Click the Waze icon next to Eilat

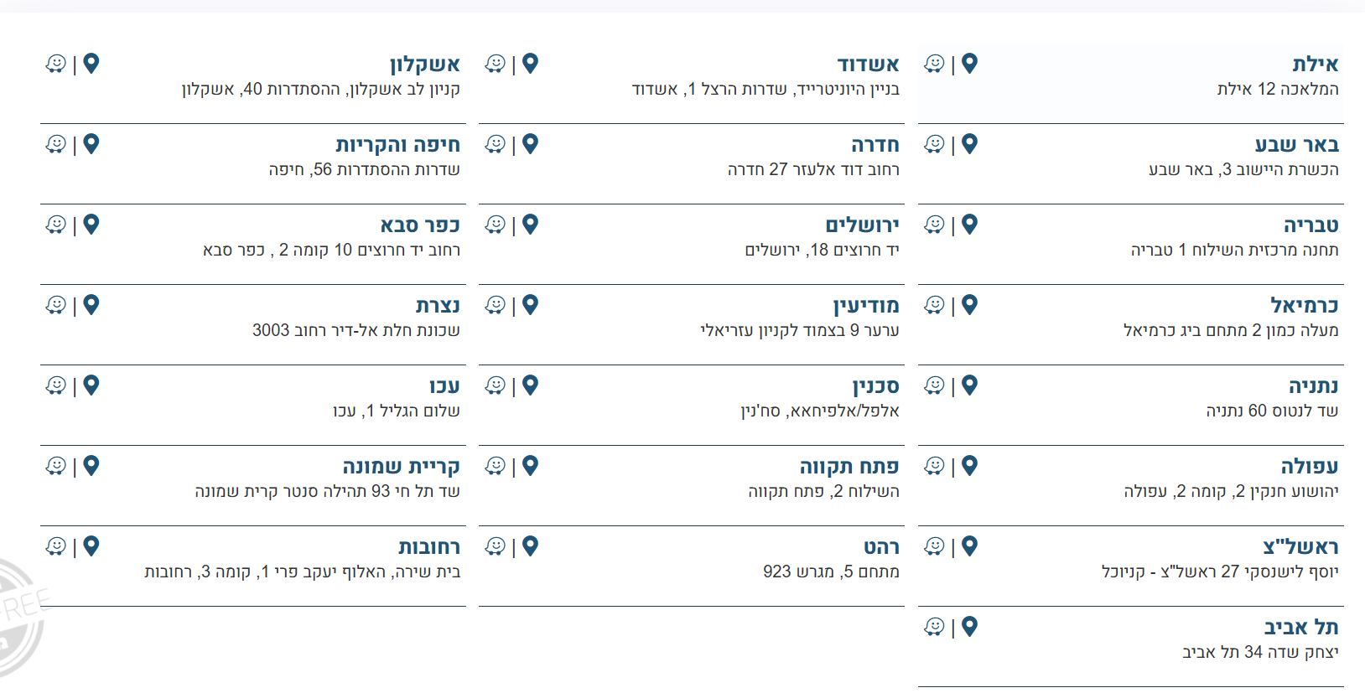933,62
